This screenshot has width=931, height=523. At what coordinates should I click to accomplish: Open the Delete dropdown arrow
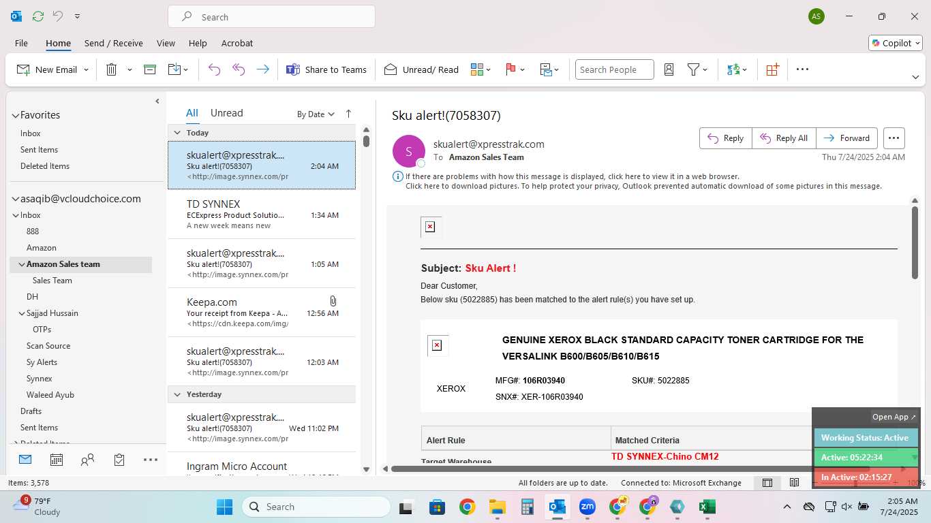(129, 69)
